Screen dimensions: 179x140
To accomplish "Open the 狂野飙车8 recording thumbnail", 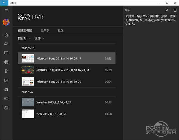I will (28, 70).
